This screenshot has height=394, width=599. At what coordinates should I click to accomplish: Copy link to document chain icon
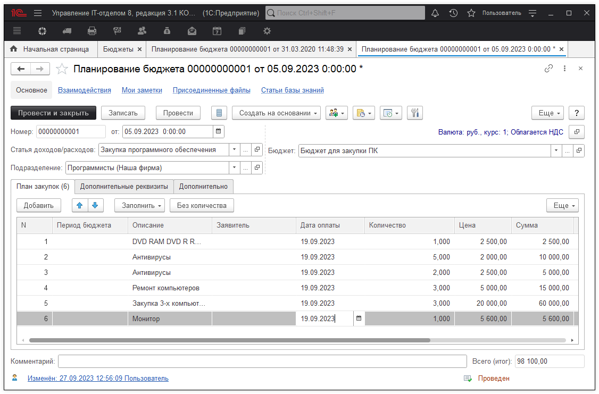coord(548,69)
